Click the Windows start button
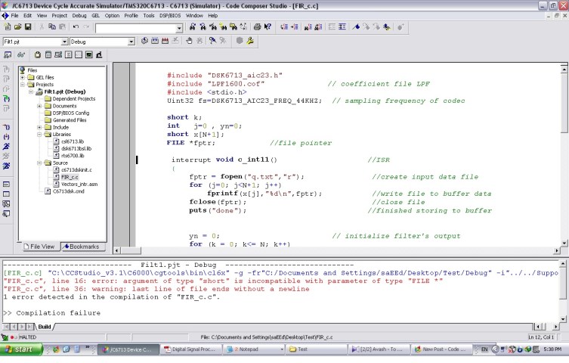 point(21,349)
